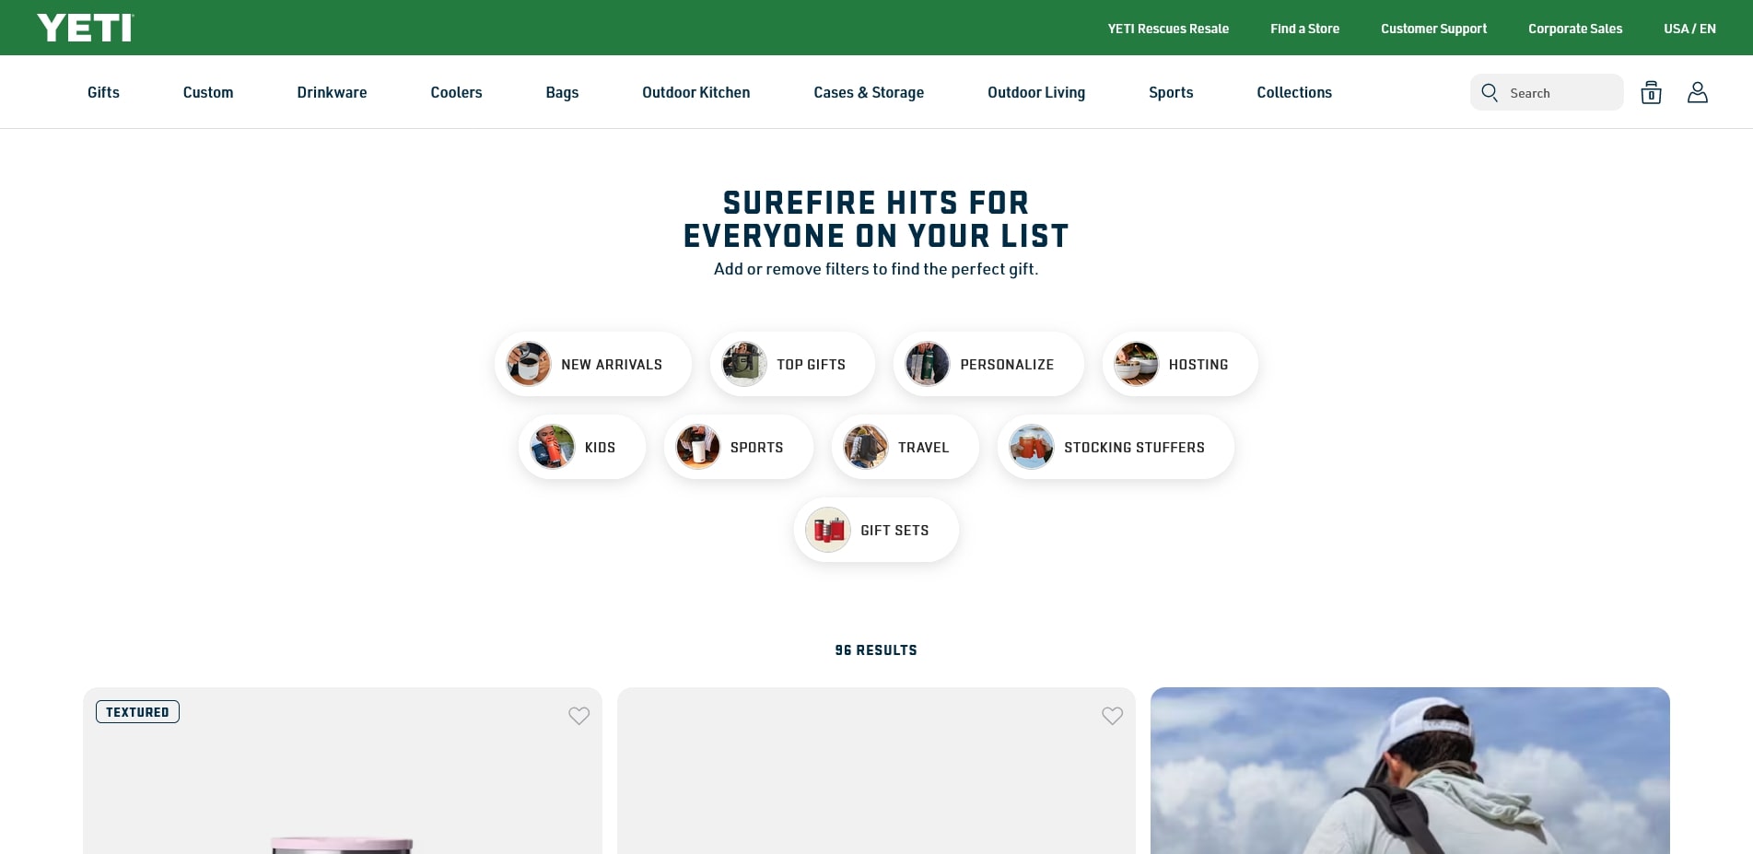1753x854 pixels.
Task: Go to Customer Support link
Action: click(1433, 29)
